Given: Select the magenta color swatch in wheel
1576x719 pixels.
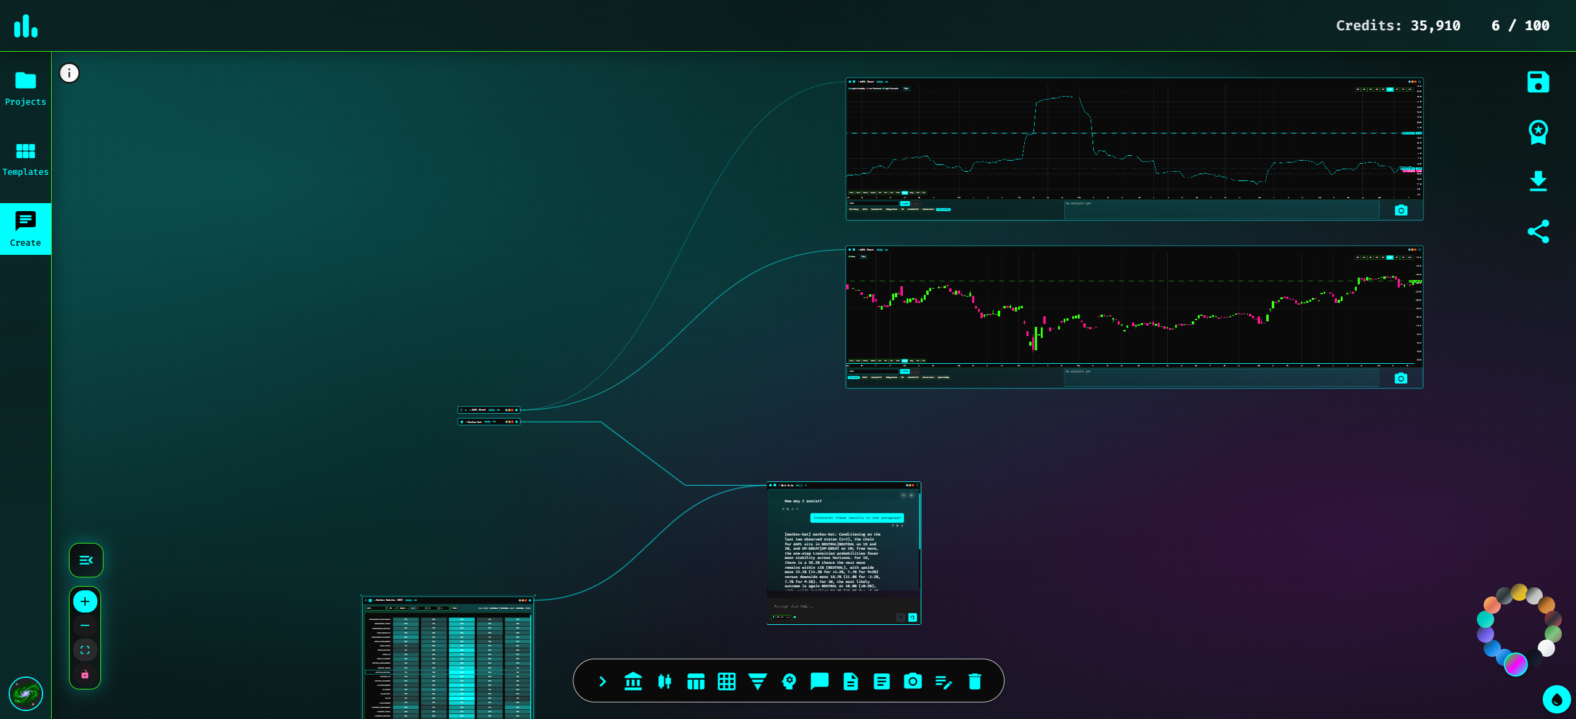Looking at the screenshot, I should click(x=1515, y=664).
